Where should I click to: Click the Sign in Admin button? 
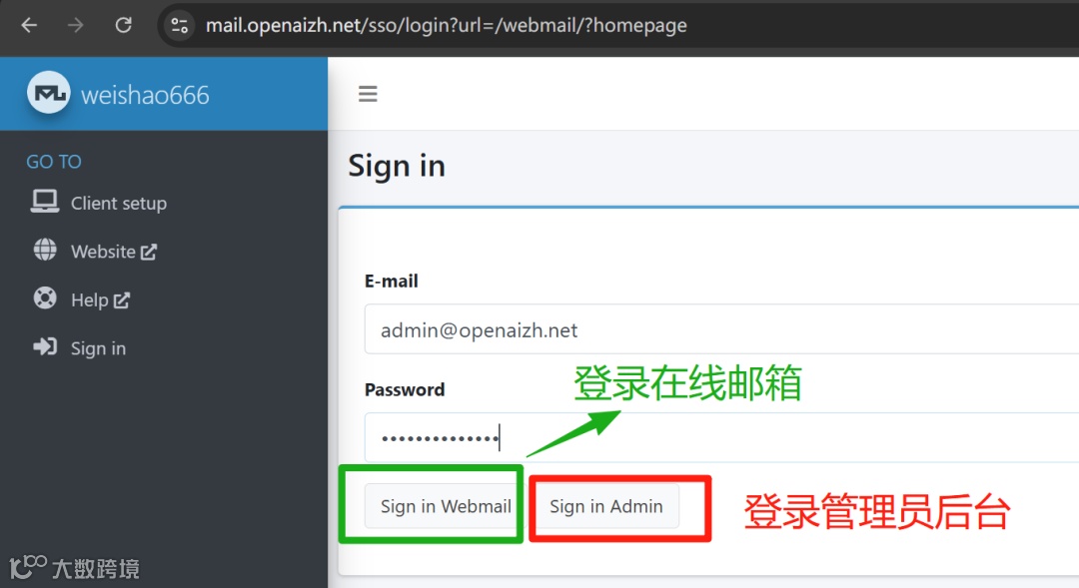(x=606, y=506)
